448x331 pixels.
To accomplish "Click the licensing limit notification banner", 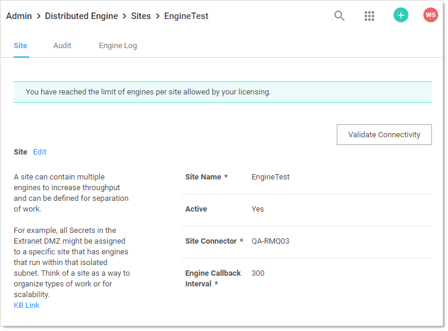I will [223, 92].
